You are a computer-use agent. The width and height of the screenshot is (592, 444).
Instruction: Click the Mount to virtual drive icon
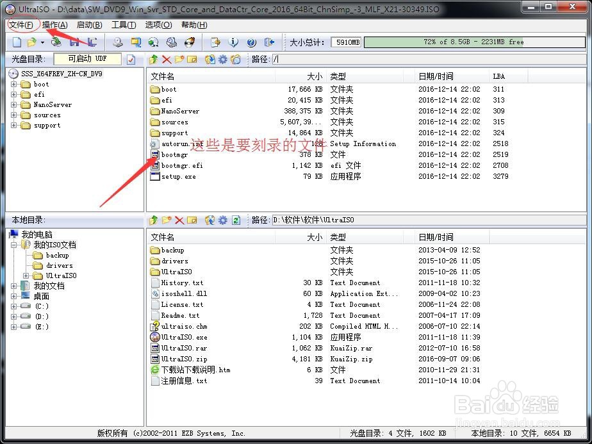click(172, 42)
